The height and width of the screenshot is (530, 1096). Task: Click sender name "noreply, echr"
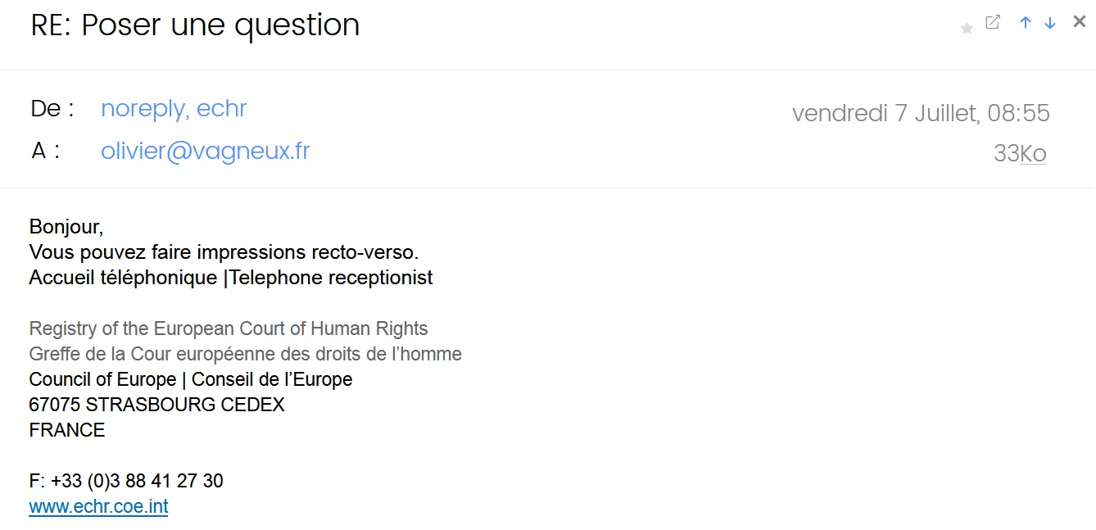[174, 109]
